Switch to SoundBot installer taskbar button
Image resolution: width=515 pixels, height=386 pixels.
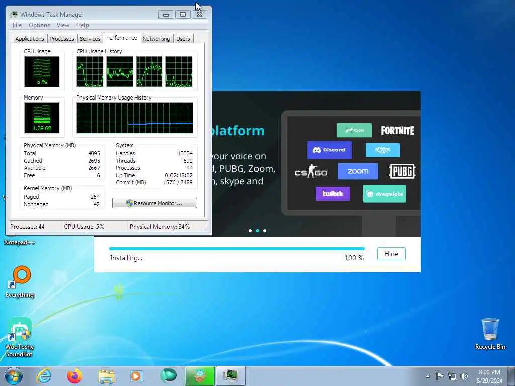point(200,376)
